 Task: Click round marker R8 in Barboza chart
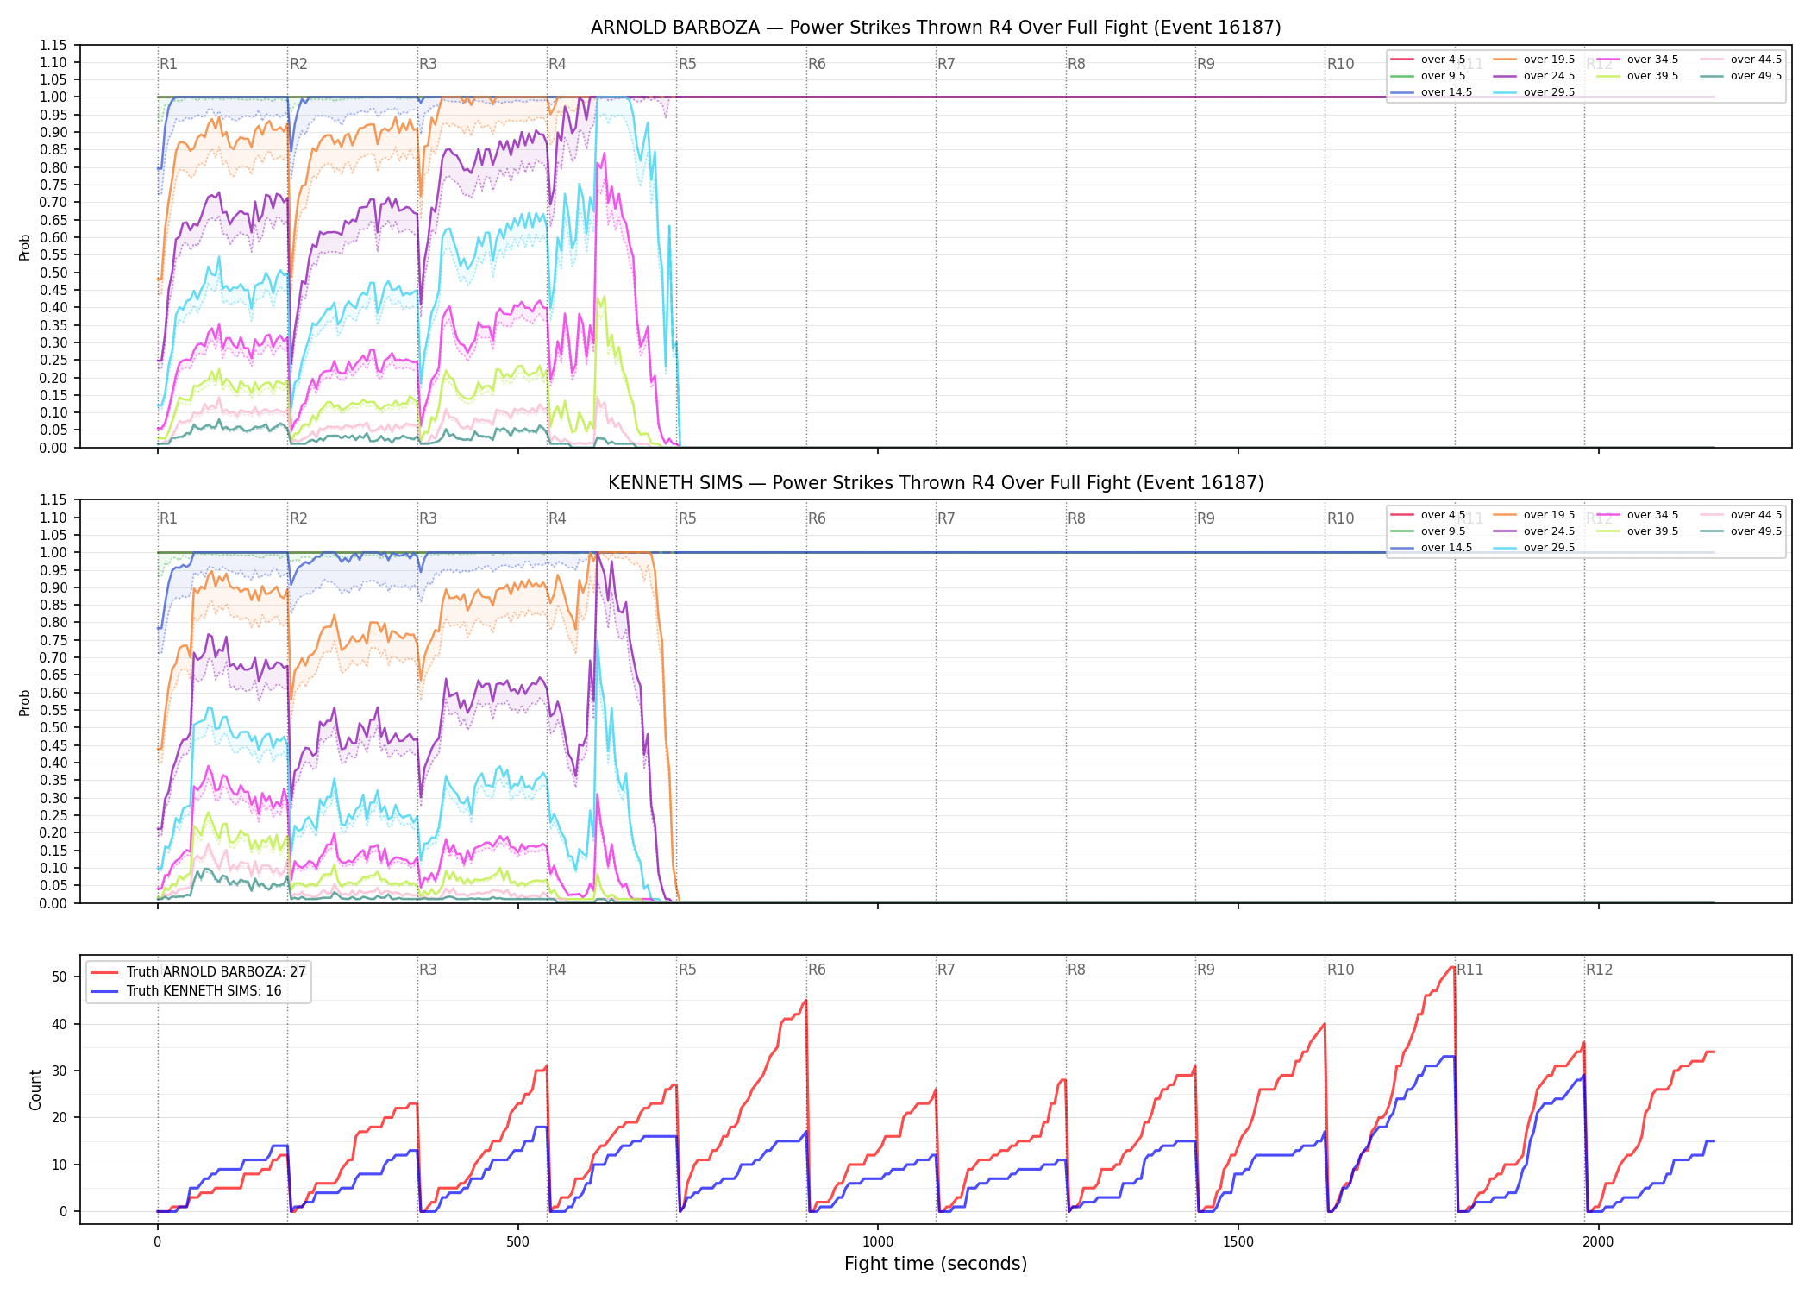click(x=1076, y=64)
